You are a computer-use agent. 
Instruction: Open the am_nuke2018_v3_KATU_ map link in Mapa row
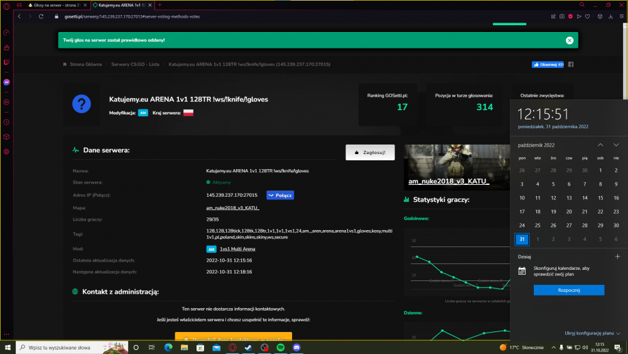click(233, 207)
